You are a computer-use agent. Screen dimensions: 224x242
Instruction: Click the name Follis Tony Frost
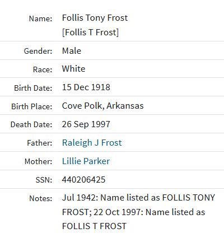click(x=95, y=18)
